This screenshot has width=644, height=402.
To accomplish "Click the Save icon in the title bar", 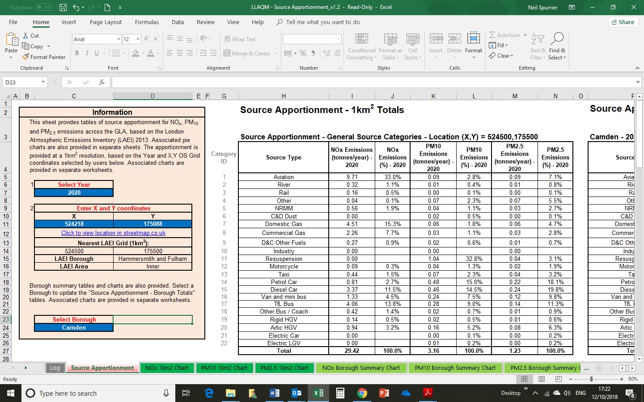I will 63,7.
